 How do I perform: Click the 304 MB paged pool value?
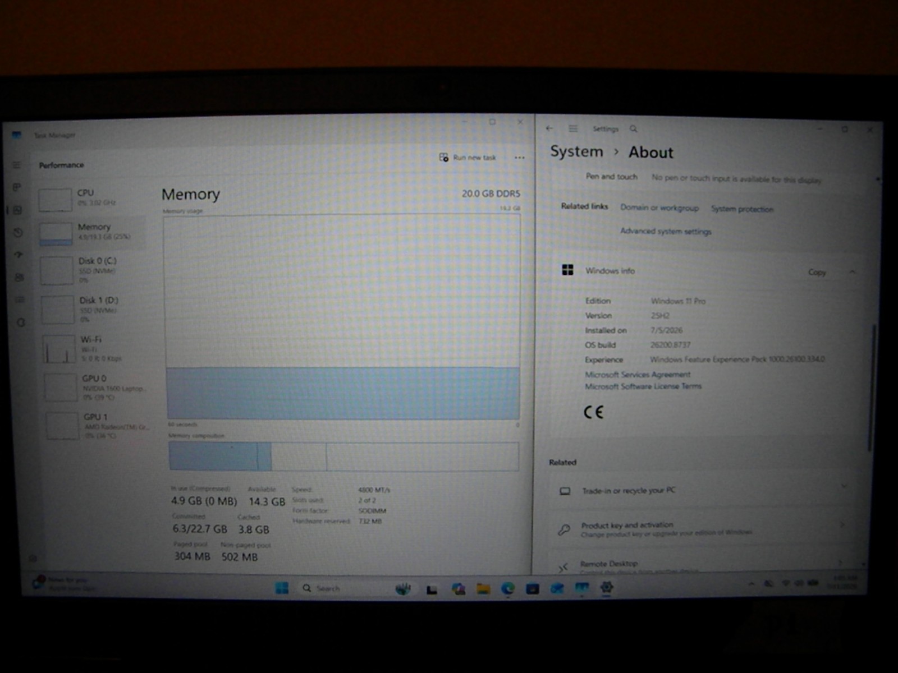coord(192,556)
